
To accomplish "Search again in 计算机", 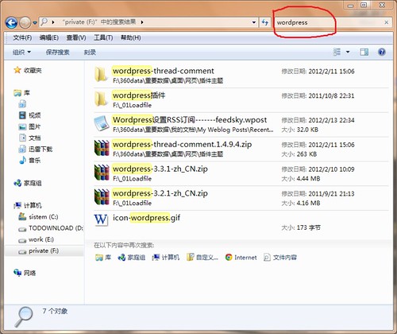I will pos(166,257).
